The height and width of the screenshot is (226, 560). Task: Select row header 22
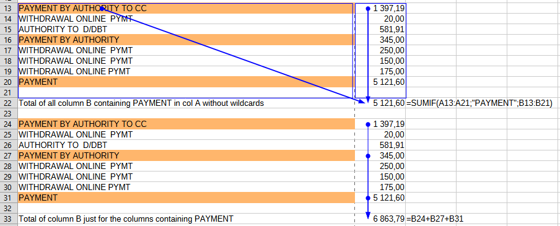point(9,103)
